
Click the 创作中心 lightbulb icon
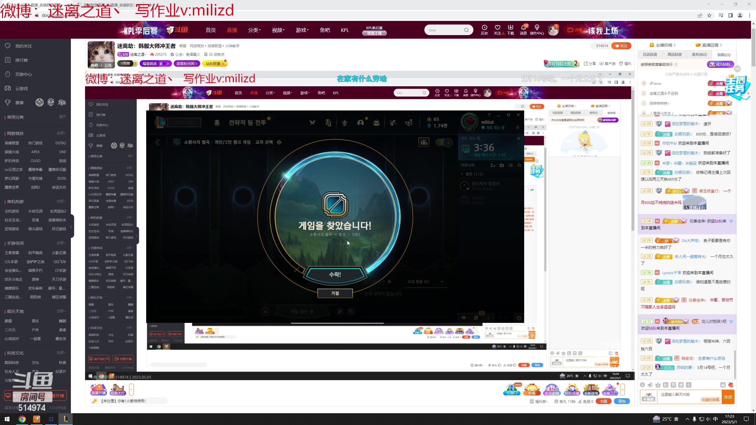point(537,28)
